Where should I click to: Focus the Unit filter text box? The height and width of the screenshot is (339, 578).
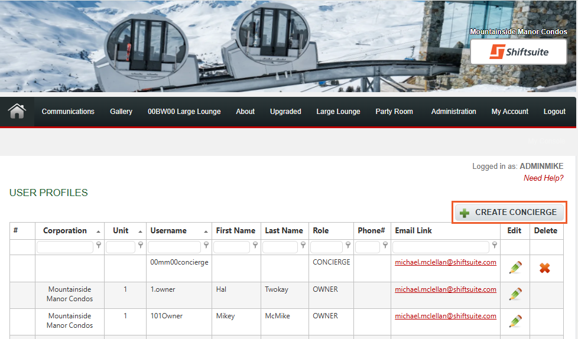pos(121,247)
